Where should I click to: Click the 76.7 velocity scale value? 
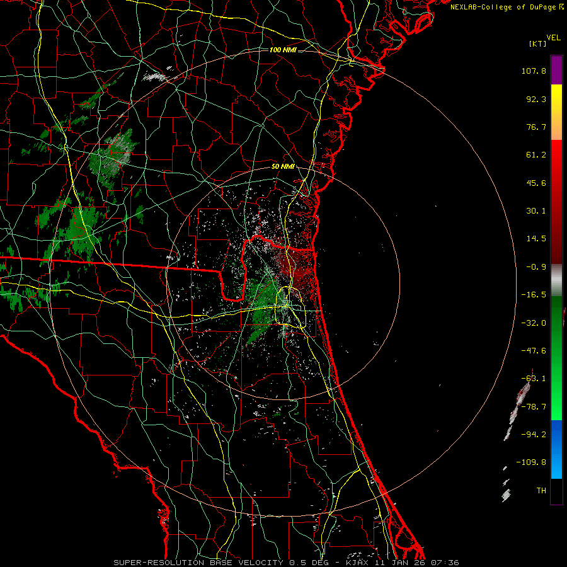click(x=536, y=127)
